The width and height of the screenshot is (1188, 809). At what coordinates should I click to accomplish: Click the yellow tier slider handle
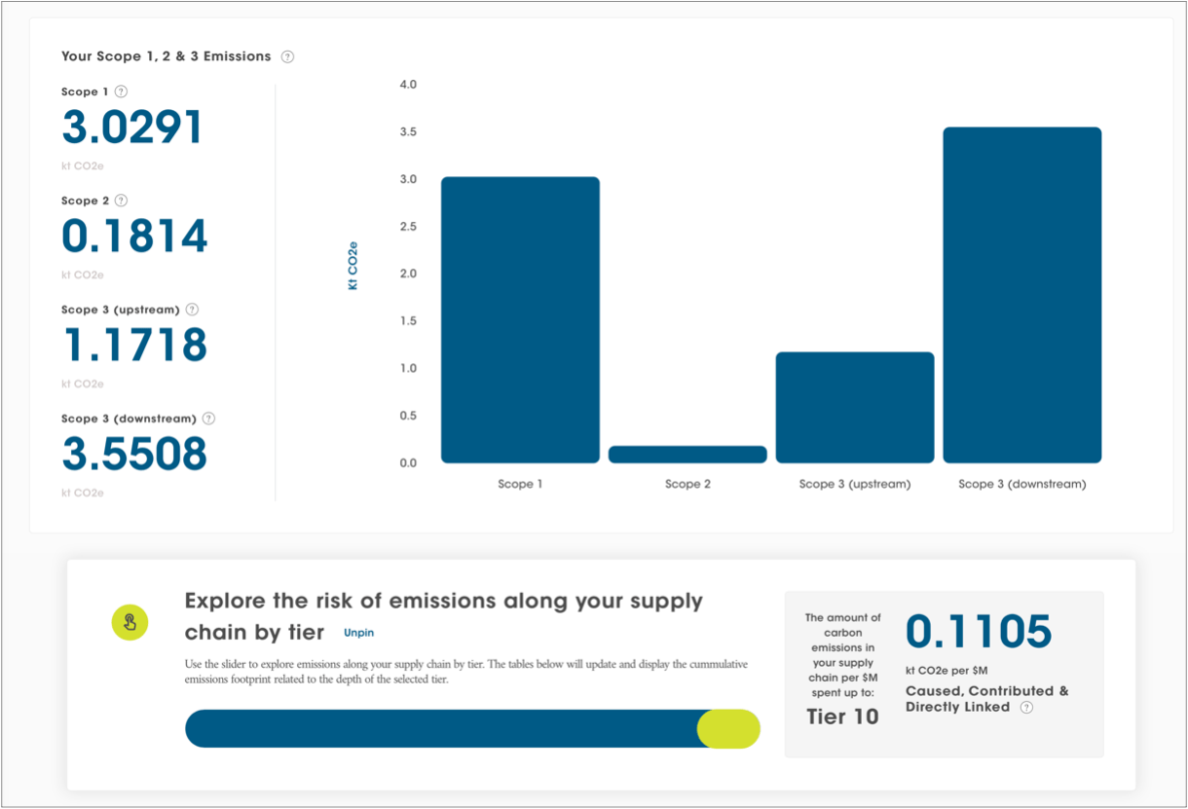(x=728, y=729)
